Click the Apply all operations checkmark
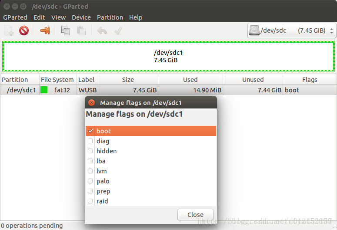This screenshot has height=230, width=337. [x=118, y=30]
